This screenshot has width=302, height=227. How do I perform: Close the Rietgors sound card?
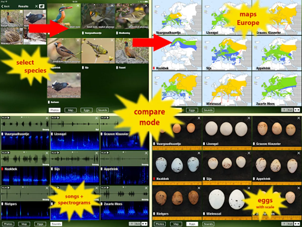(x=47, y=188)
